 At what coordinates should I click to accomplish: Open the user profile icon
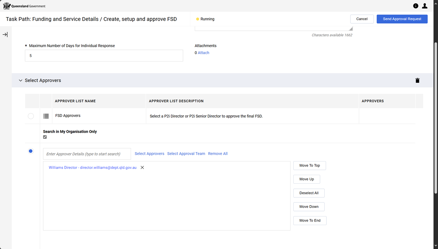point(425,6)
